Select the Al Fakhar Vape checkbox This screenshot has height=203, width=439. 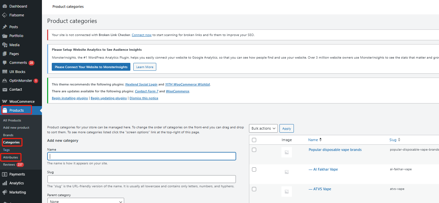coord(254,169)
